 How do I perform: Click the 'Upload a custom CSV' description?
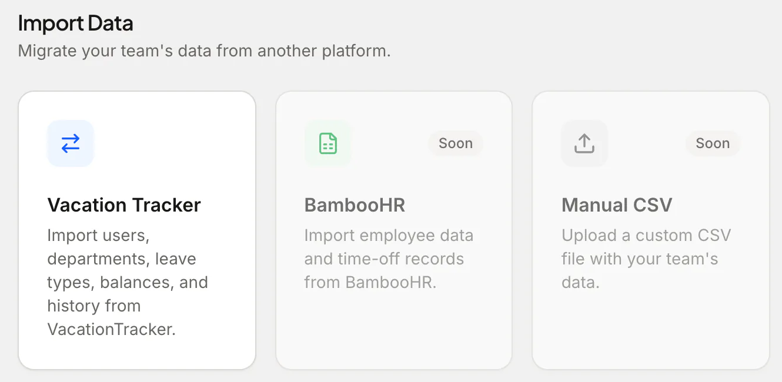click(646, 259)
